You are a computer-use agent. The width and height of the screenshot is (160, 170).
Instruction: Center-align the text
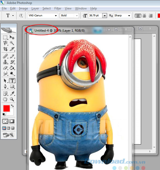[144, 16]
